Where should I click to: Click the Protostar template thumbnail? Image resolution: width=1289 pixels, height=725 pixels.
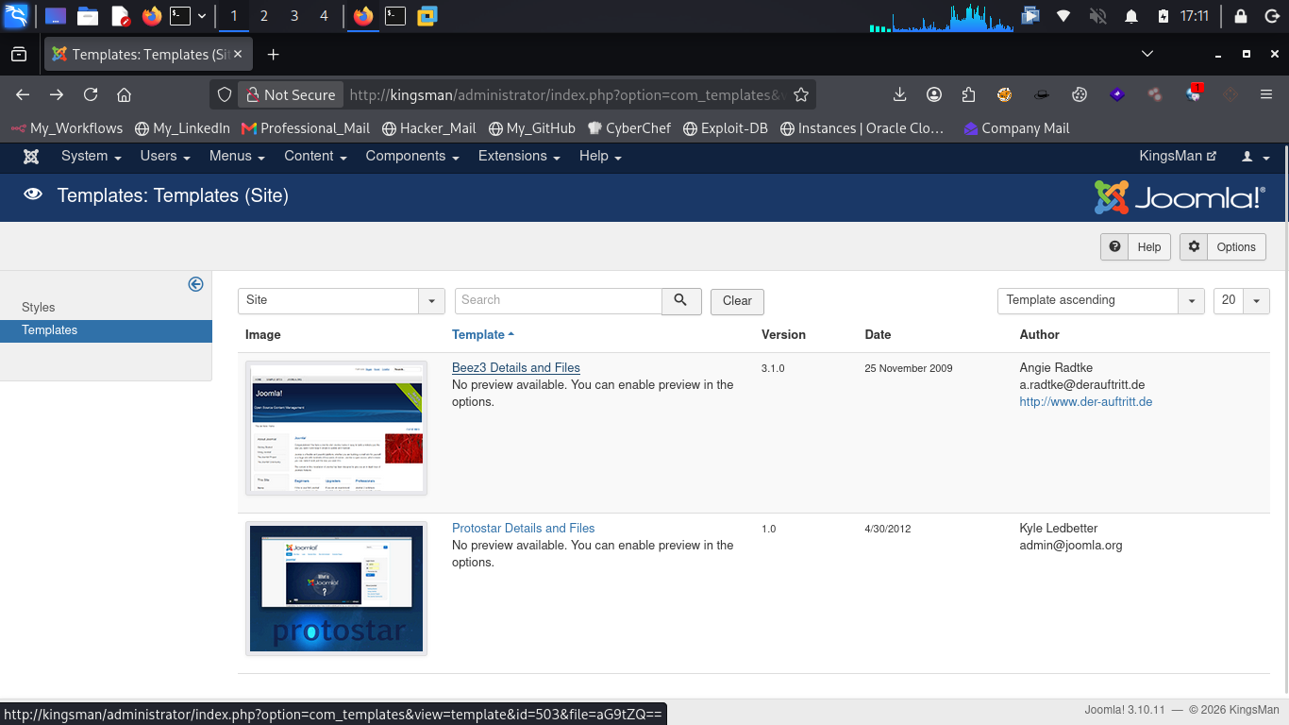tap(336, 588)
